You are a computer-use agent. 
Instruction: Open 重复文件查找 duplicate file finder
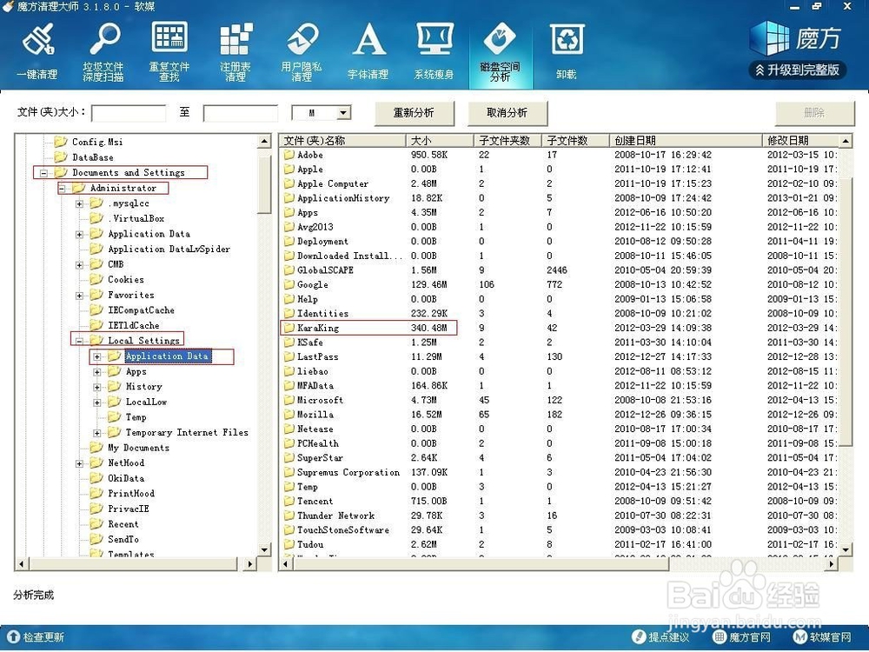169,51
